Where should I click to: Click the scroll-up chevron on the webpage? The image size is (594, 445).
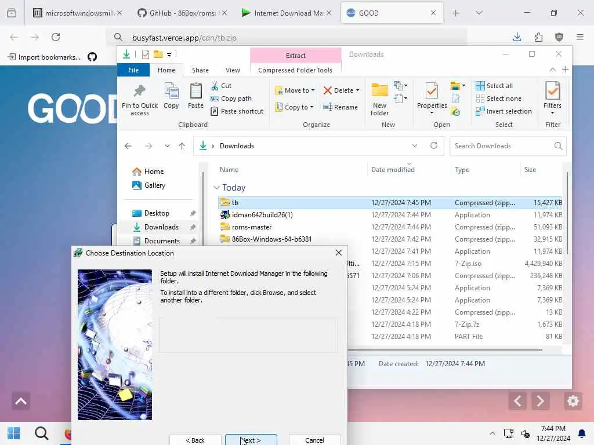click(x=21, y=401)
